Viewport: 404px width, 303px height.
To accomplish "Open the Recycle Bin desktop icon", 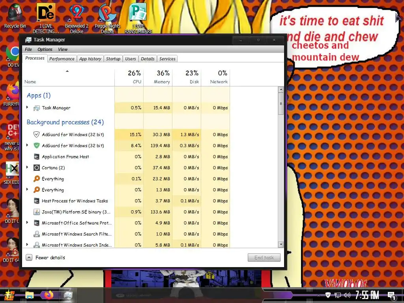I will [15, 15].
